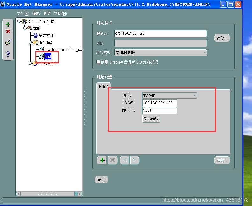Select the orcl service name in tree
This screenshot has width=252, height=206.
tap(48, 56)
